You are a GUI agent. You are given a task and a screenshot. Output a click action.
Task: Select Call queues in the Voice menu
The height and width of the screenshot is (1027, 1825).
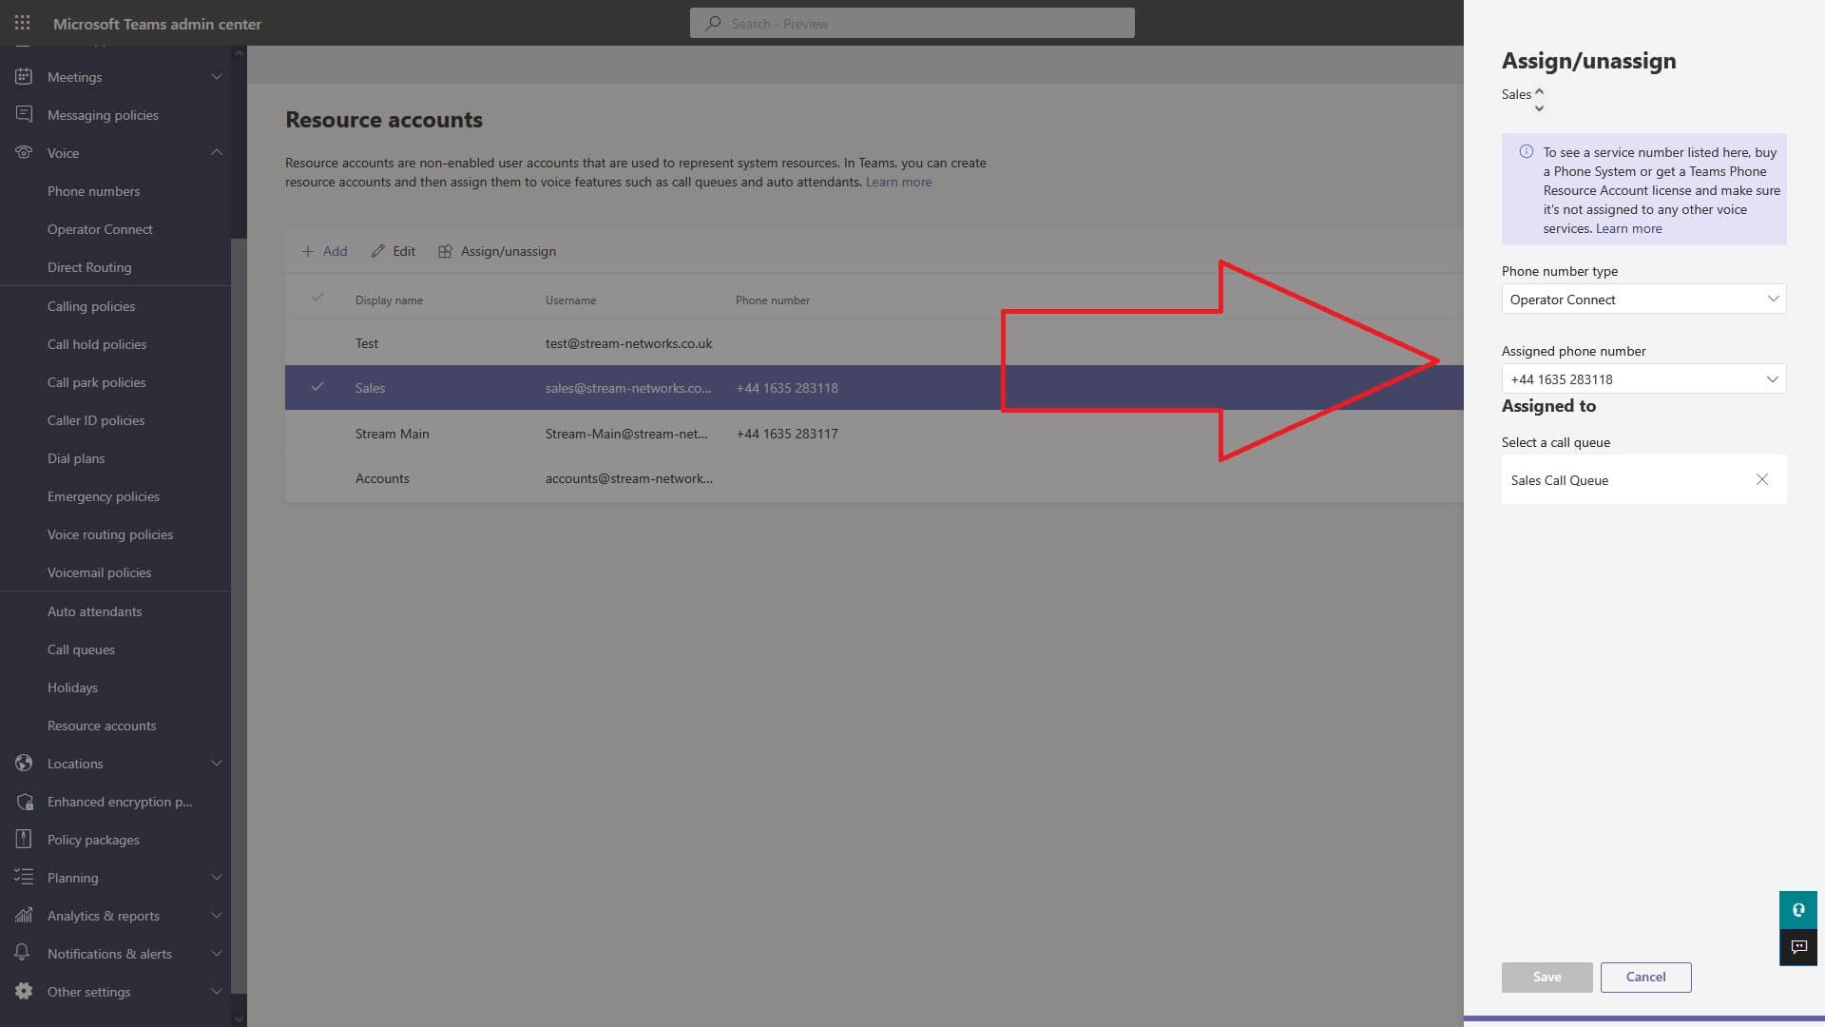[x=82, y=649]
